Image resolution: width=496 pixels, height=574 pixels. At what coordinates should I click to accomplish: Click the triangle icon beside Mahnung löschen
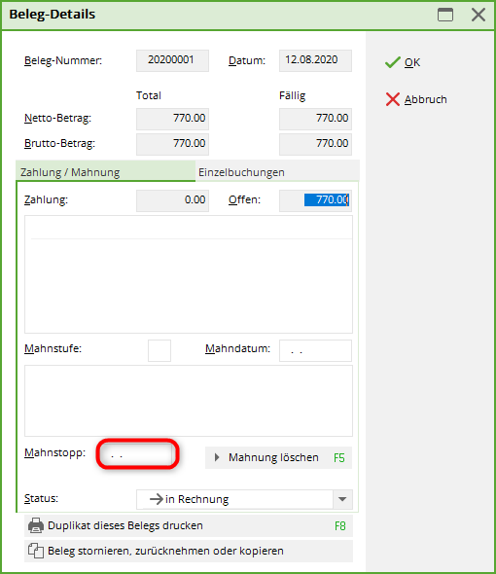coord(217,457)
